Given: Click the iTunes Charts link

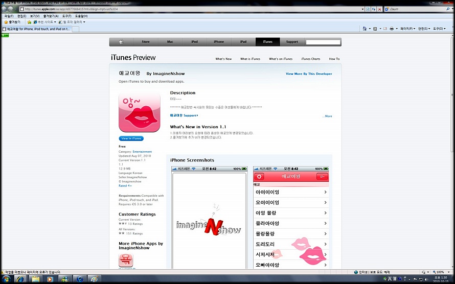Looking at the screenshot, I should 310,59.
